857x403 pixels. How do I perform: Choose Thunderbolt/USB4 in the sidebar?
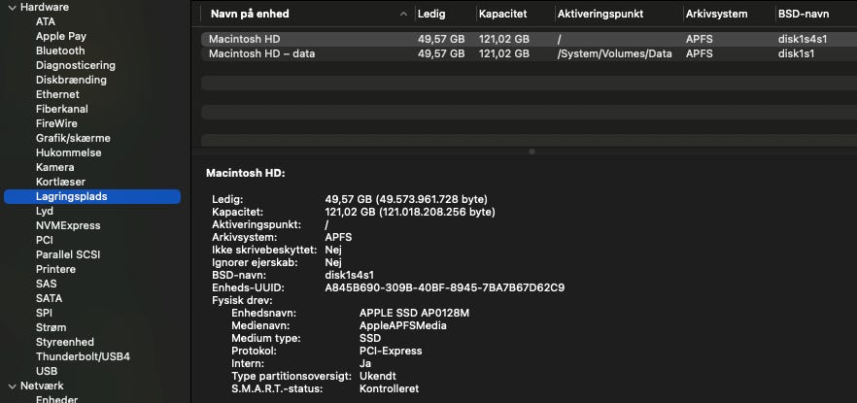click(83, 356)
